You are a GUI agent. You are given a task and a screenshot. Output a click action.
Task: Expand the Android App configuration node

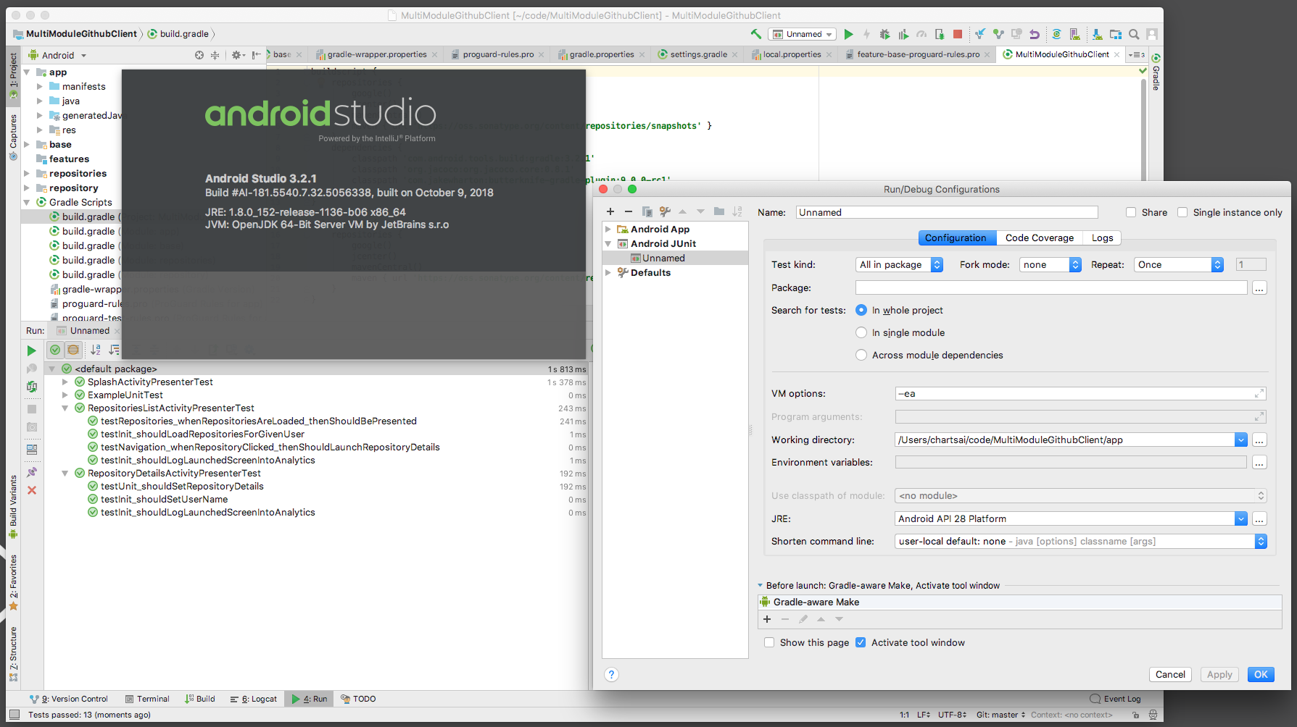click(608, 230)
